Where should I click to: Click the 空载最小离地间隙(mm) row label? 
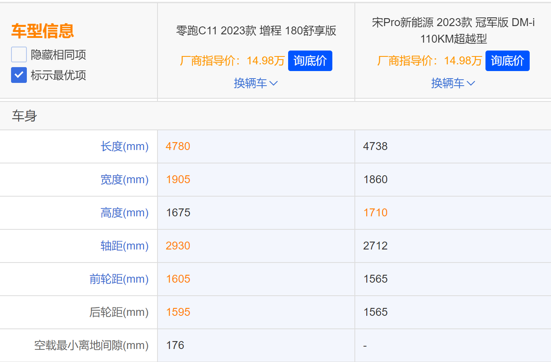pyautogui.click(x=91, y=345)
